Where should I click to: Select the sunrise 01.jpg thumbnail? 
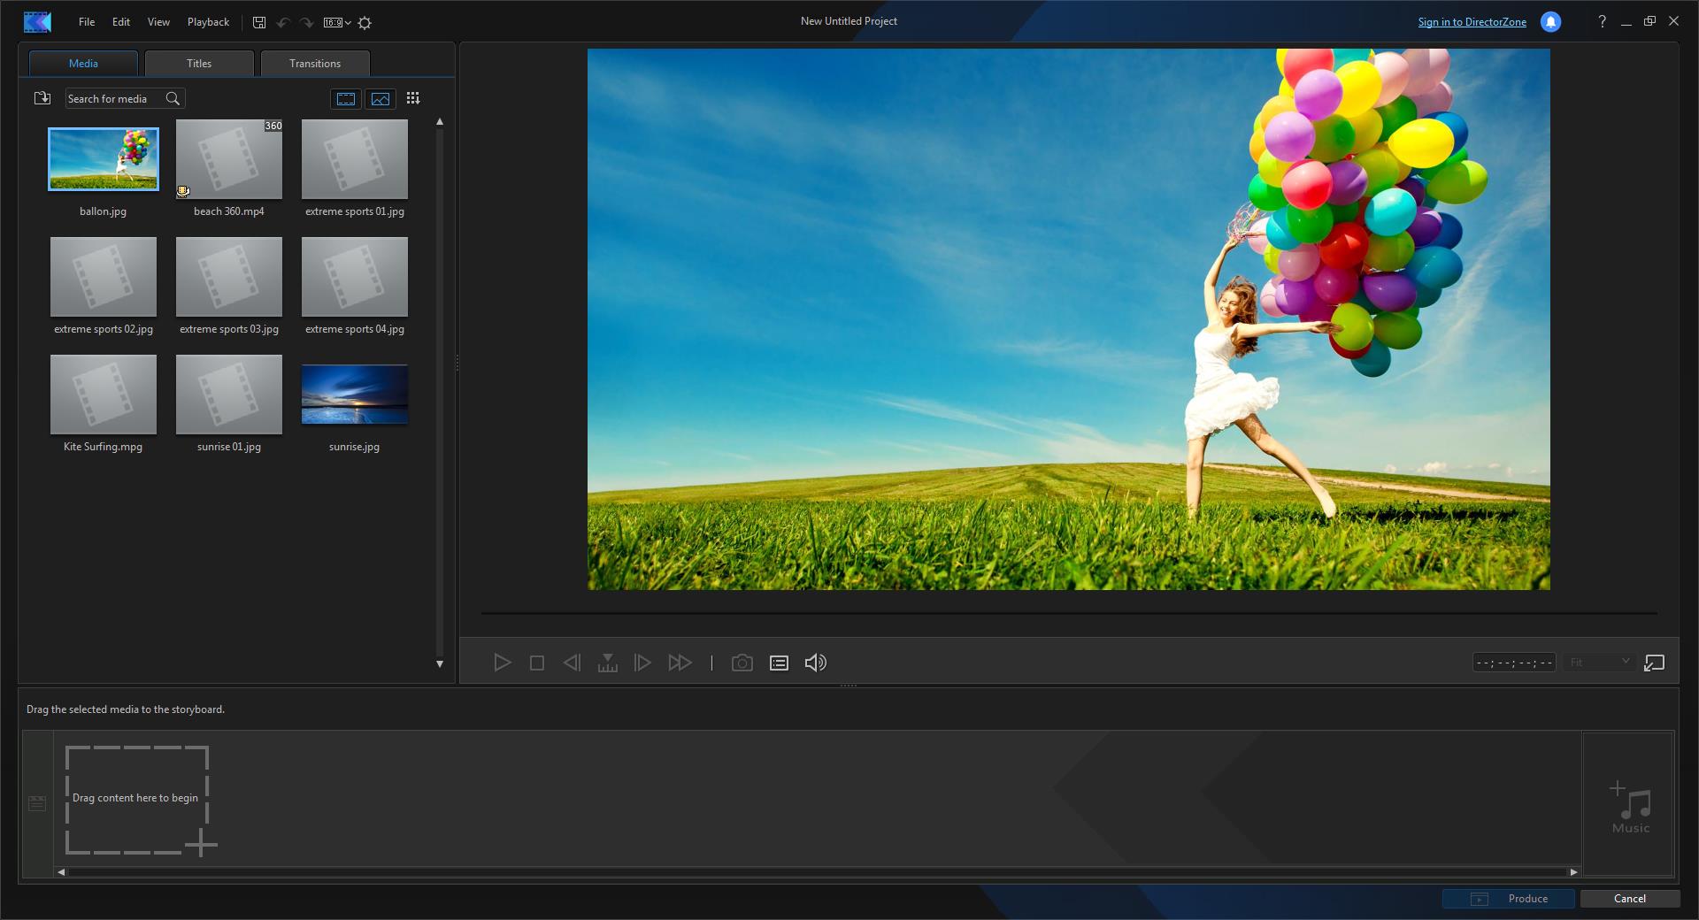229,395
